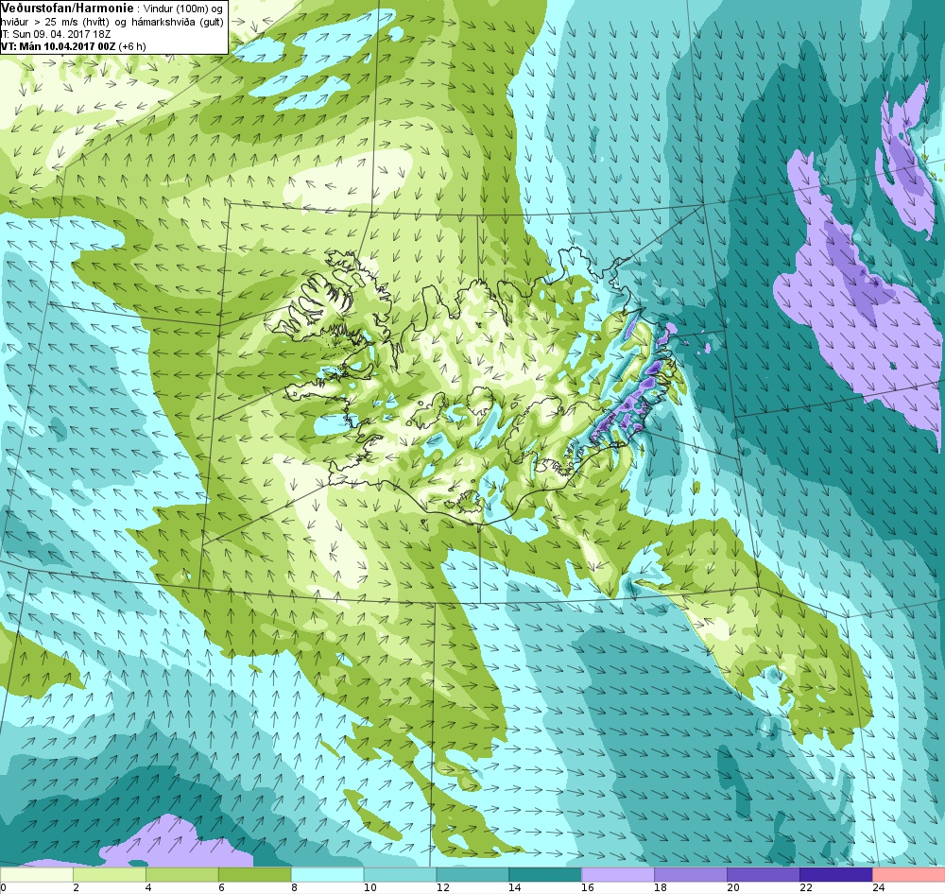This screenshot has width=945, height=894.
Task: Choose the dark indigo 22–24 m/s legend swatch
Action: pyautogui.click(x=836, y=874)
